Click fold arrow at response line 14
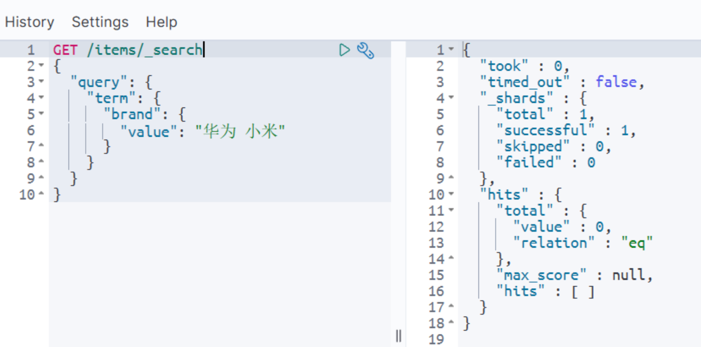This screenshot has width=701, height=347. tap(451, 258)
